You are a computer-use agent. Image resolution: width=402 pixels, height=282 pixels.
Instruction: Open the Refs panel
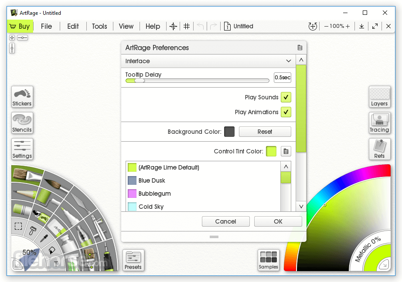click(x=379, y=149)
